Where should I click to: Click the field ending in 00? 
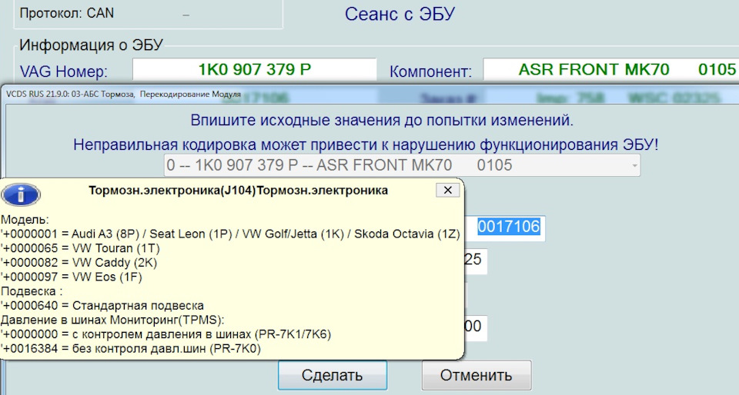476,327
